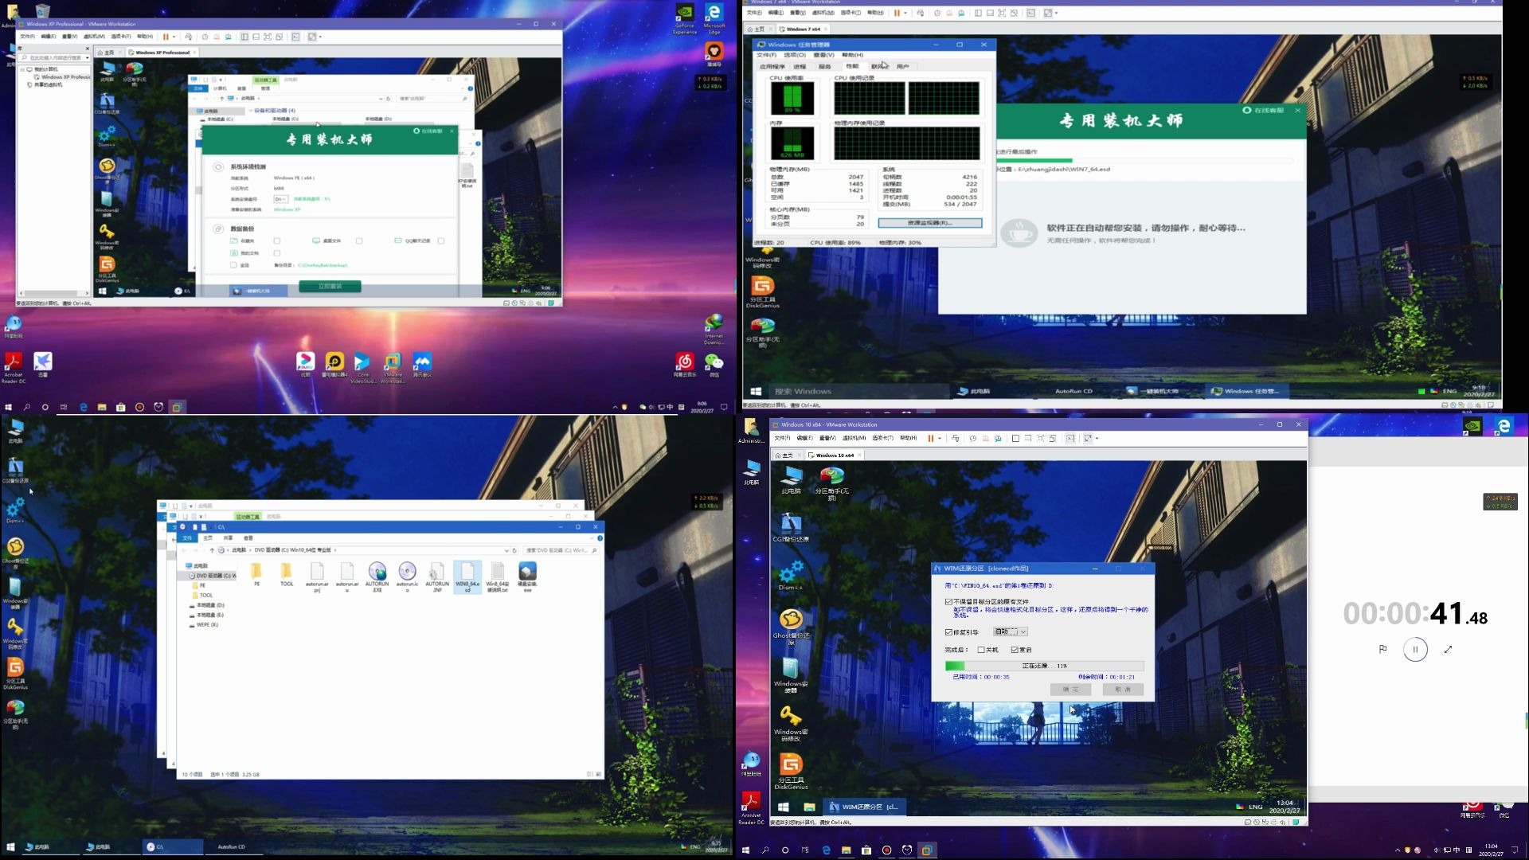Select the autorun.ico file in explorer
The width and height of the screenshot is (1529, 860).
pyautogui.click(x=407, y=577)
